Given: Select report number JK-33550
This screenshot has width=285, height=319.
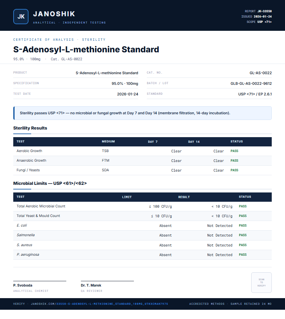Looking at the screenshot, I should 264,11.
